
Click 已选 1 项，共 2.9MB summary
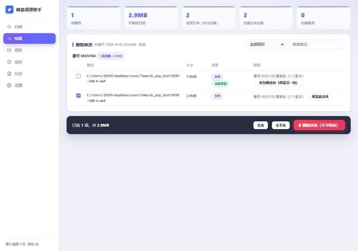[x=91, y=125]
